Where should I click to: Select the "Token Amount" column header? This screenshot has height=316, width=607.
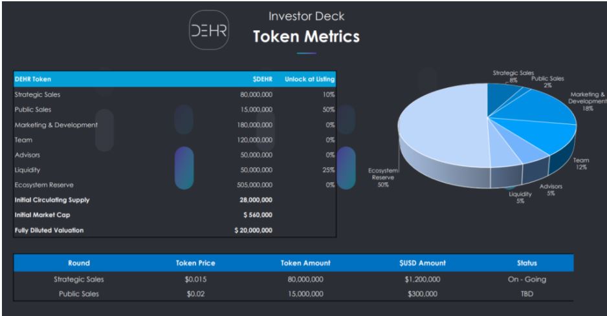point(305,263)
